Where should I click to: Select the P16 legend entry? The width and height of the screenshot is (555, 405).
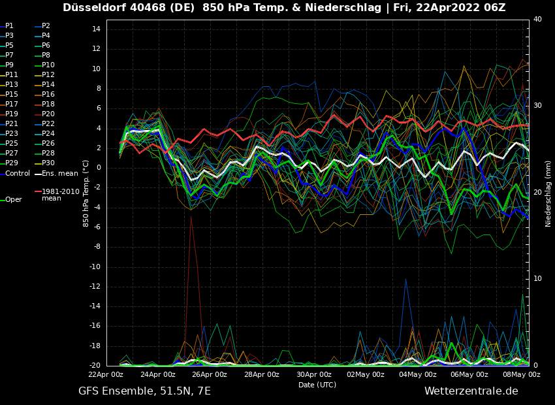48,94
